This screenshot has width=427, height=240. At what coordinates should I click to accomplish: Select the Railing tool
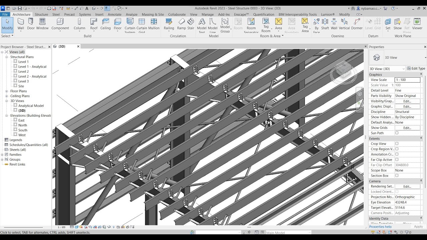169,24
